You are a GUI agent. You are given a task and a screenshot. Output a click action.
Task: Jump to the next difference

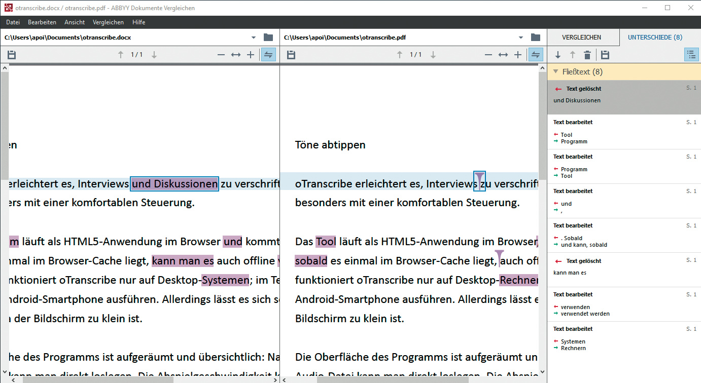coord(558,55)
